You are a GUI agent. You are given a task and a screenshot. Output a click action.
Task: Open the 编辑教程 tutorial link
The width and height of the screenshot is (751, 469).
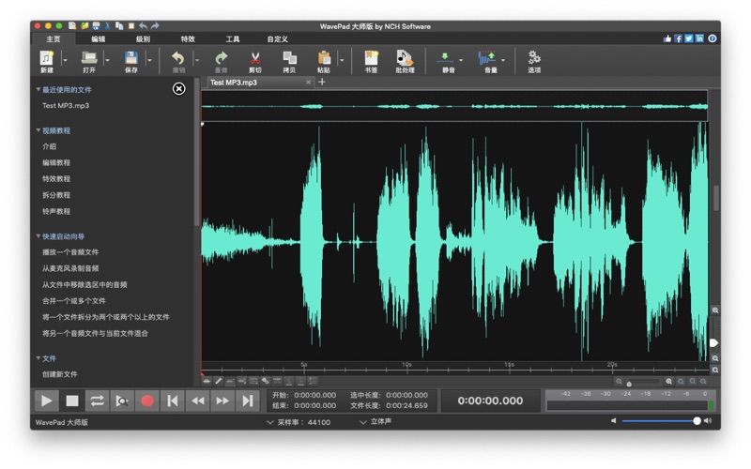click(55, 162)
